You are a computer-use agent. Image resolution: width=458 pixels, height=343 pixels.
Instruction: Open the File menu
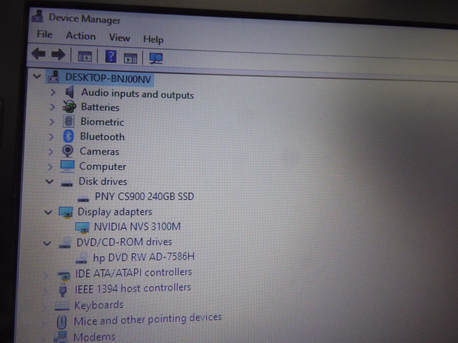pyautogui.click(x=45, y=34)
